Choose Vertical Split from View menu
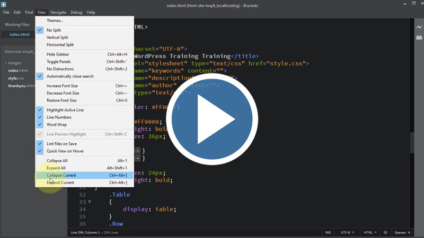Image resolution: width=424 pixels, height=238 pixels. pyautogui.click(x=57, y=38)
